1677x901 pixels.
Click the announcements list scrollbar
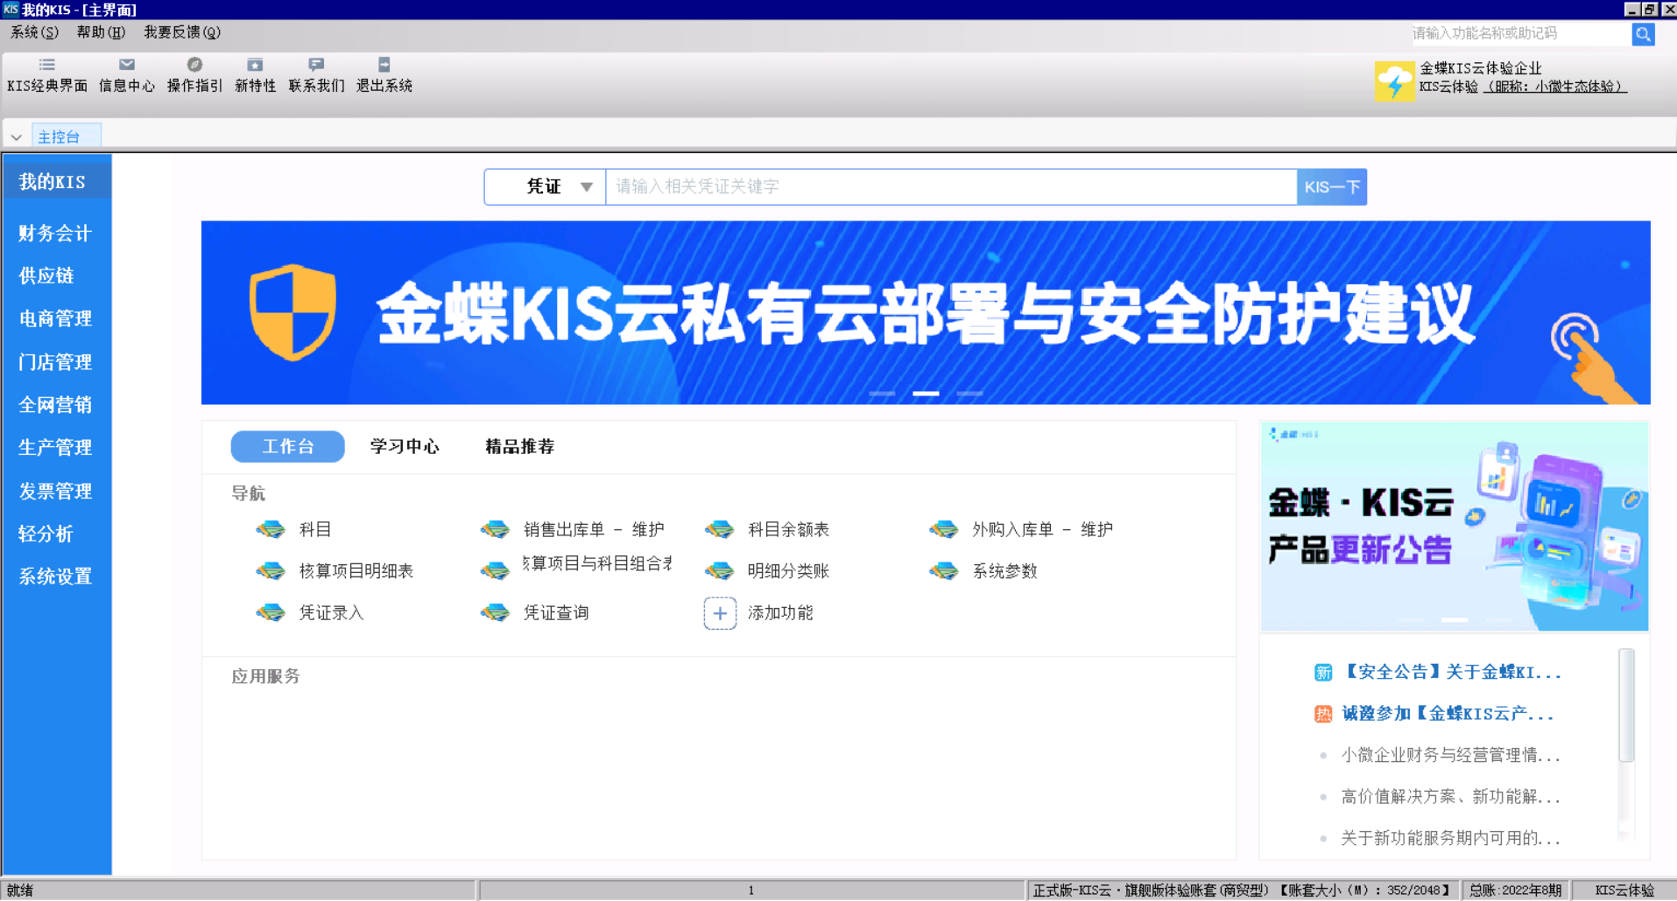[x=1626, y=705]
